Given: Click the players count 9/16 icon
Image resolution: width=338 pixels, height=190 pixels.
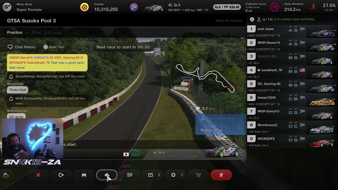Looking at the screenshot, I should coord(259,19).
